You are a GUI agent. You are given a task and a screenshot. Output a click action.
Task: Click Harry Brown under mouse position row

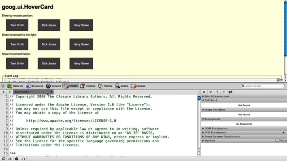[81, 25]
